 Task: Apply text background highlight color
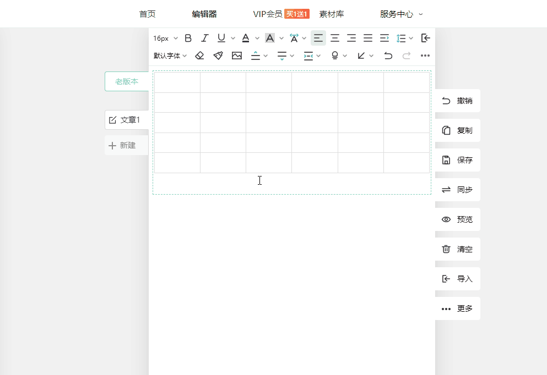pyautogui.click(x=270, y=38)
